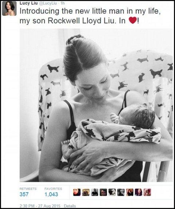Enlarge the black-and-white mother and baby photo
This screenshot has width=175, height=209.
pyautogui.click(x=96, y=105)
